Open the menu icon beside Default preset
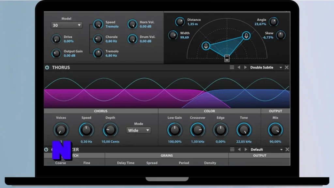Screen dimensions: 334x188 232,149
